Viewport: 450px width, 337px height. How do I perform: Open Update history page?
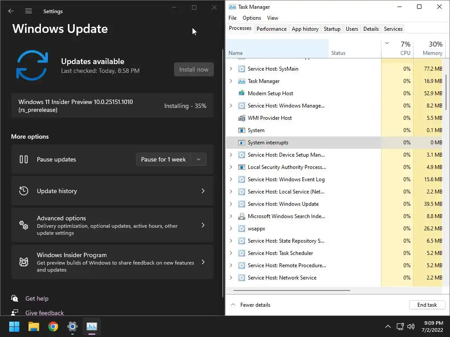click(112, 191)
